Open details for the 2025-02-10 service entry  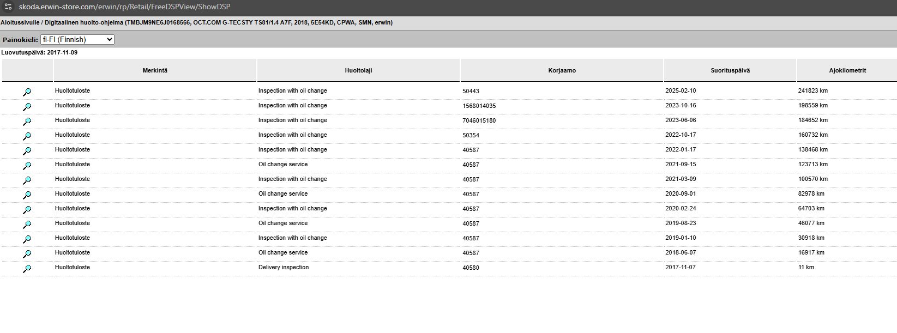click(x=27, y=92)
